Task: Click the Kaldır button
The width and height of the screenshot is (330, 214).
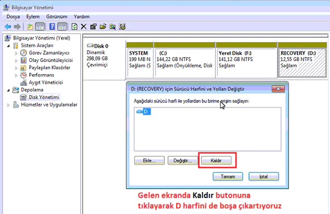Action: pyautogui.click(x=216, y=161)
